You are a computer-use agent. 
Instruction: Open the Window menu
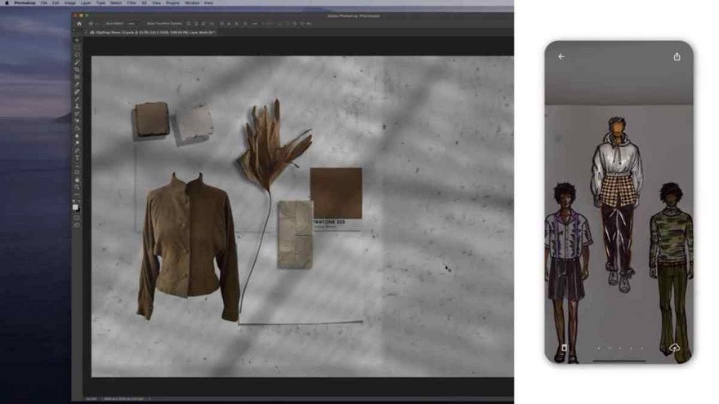click(x=192, y=2)
